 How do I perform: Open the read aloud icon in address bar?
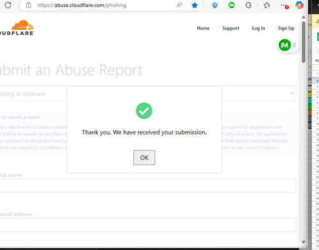[180, 5]
